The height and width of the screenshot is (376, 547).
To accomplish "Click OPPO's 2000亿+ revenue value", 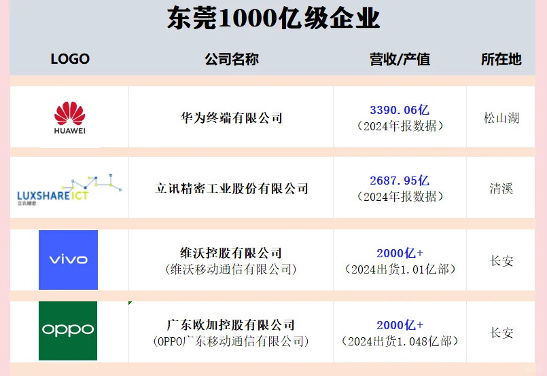I will pos(400,325).
